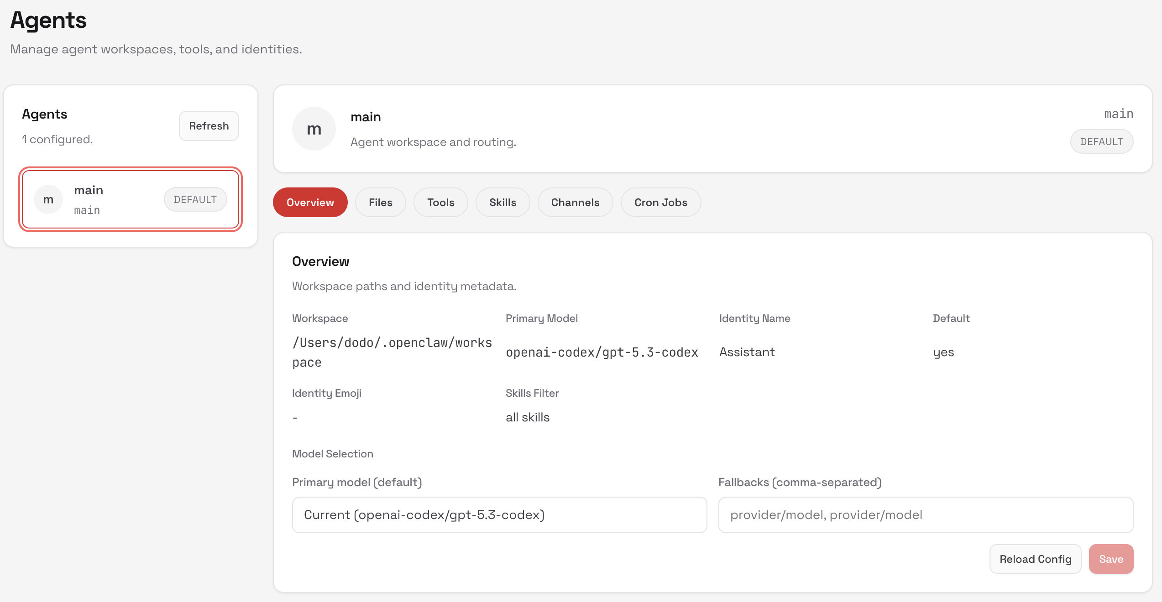Click the small 'm' avatar in the agent list
This screenshot has width=1162, height=602.
48,200
